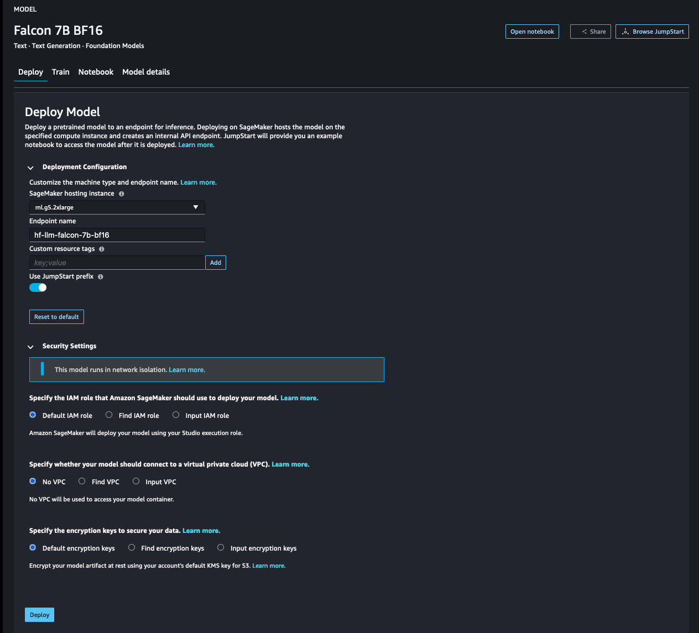Select Find IAM role option
This screenshot has width=699, height=633.
click(x=109, y=415)
